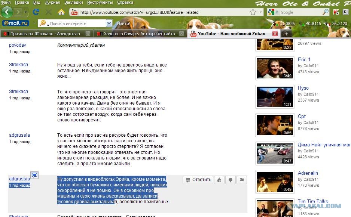Open the Adrenalin video thumbnail
This screenshot has width=351, height=217.
click(275, 182)
